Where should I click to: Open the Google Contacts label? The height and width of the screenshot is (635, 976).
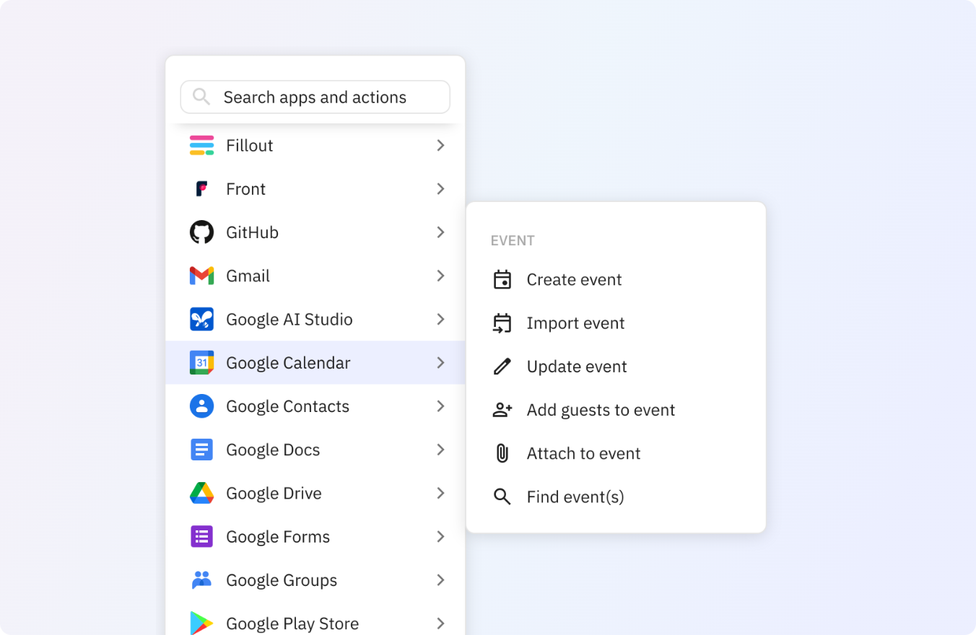click(288, 406)
